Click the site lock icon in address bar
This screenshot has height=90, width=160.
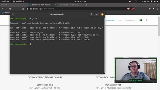click(x=28, y=9)
